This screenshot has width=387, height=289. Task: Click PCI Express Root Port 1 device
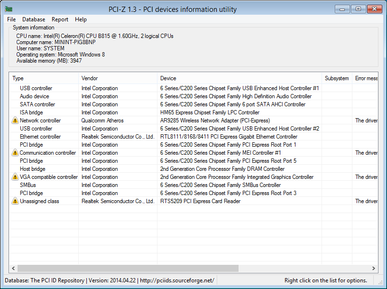pos(228,145)
